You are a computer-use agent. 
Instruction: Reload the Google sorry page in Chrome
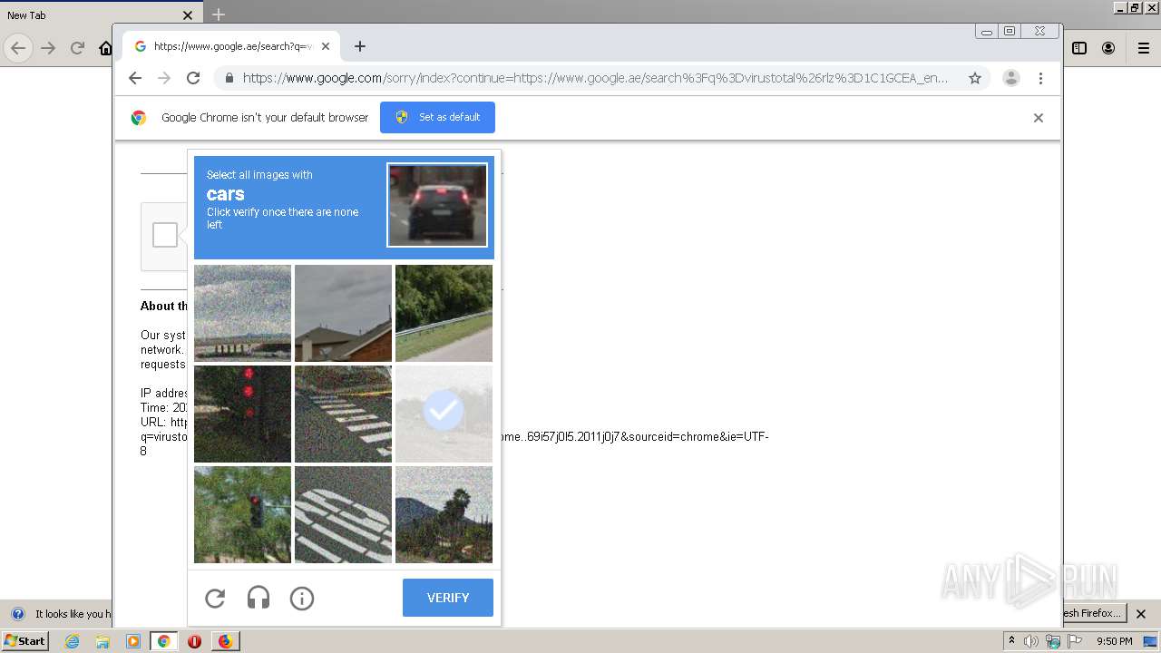point(193,78)
